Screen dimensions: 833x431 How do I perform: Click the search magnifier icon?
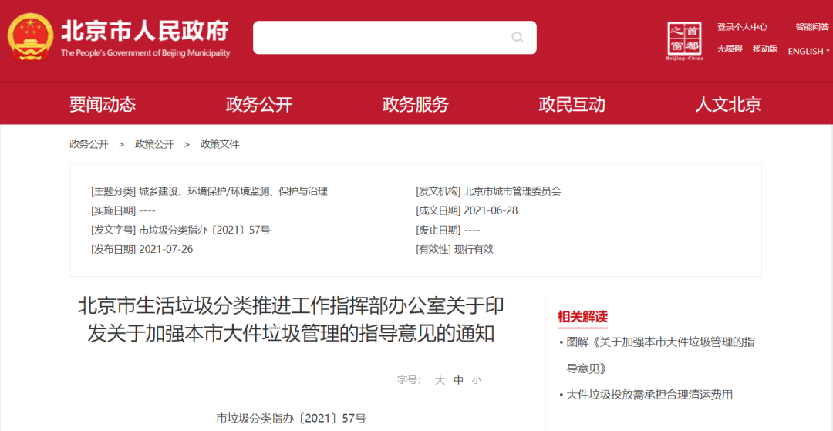517,37
